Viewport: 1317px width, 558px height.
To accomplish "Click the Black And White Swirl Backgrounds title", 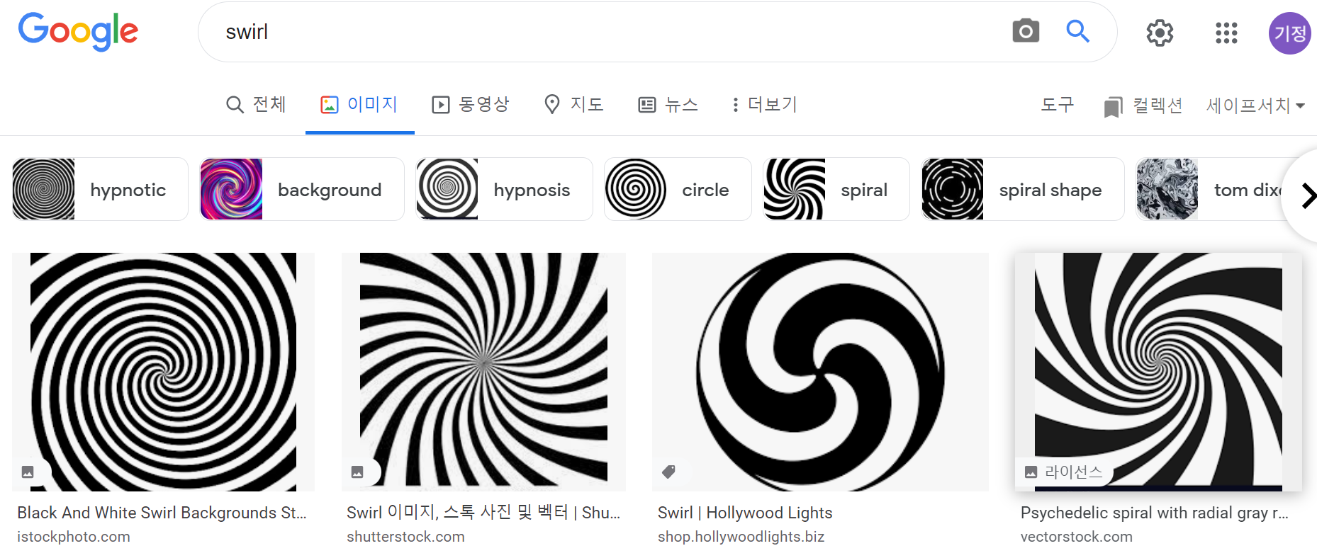I will click(x=162, y=513).
